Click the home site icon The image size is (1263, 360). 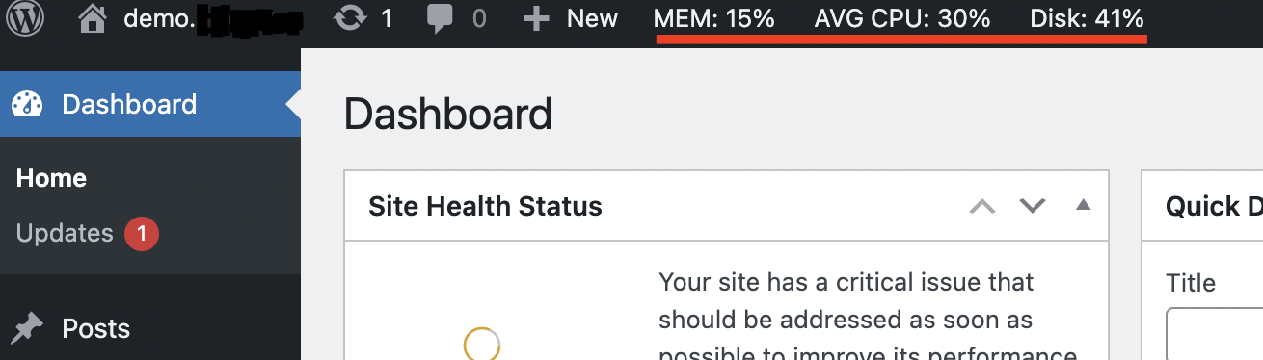(x=94, y=17)
